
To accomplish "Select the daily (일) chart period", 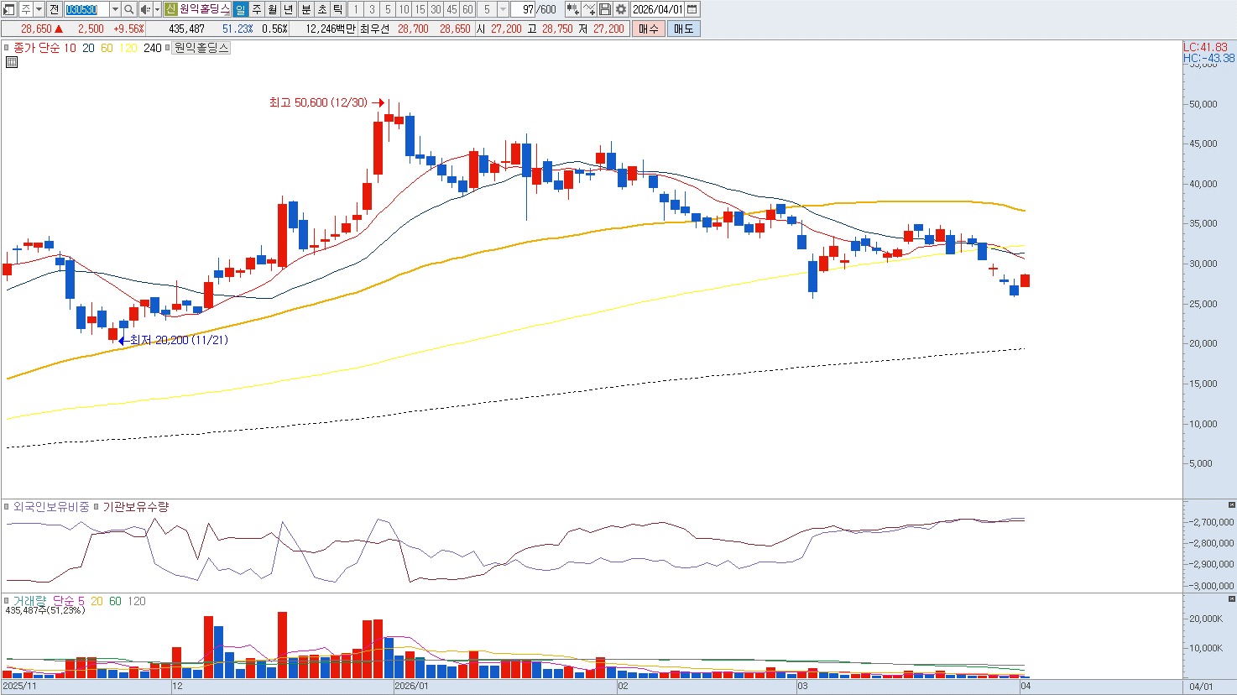I will point(240,9).
